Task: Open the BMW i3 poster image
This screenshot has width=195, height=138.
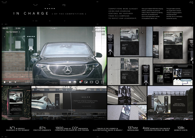Action: point(130,71)
